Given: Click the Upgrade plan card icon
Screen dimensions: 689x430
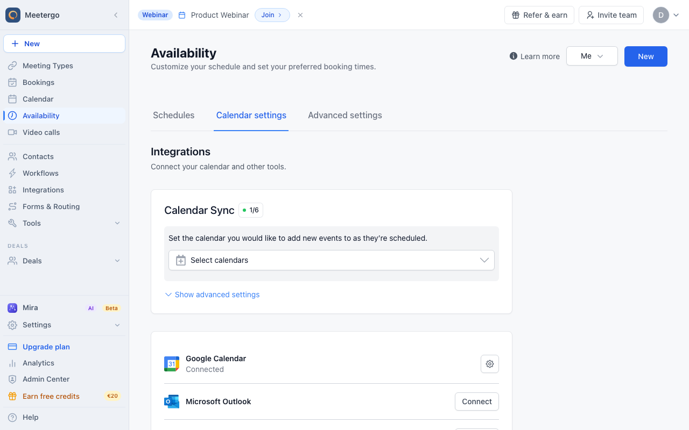Looking at the screenshot, I should click(x=12, y=347).
